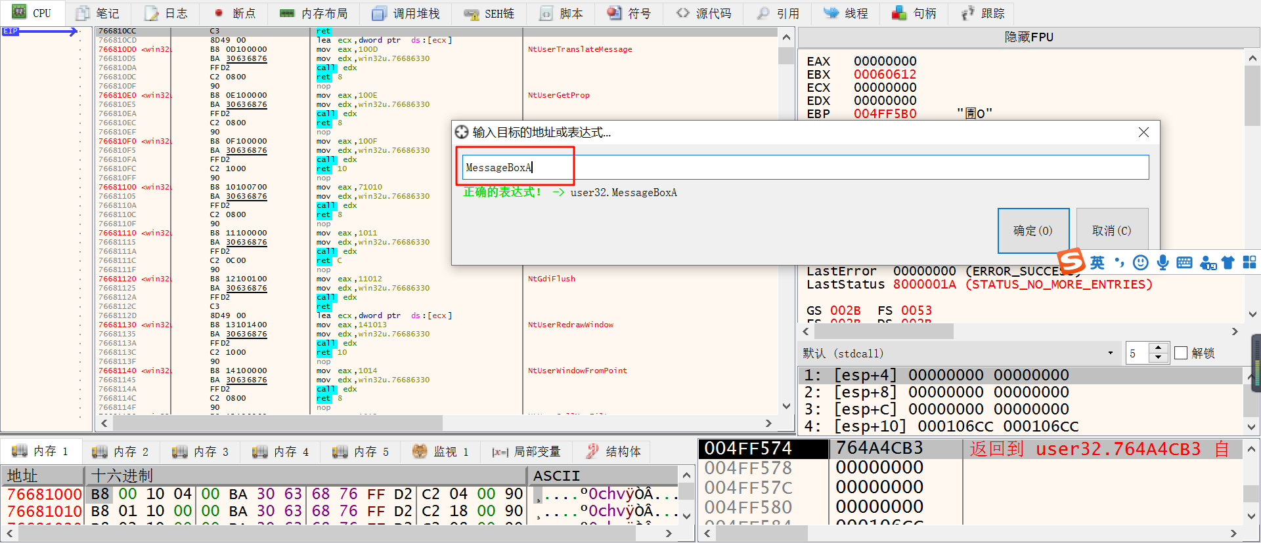
Task: Toggle Sogou punctuation mode icon
Action: 1120,263
